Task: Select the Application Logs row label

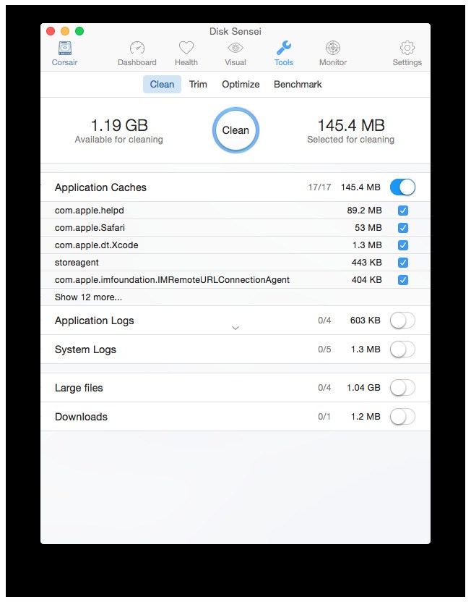Action: point(95,321)
